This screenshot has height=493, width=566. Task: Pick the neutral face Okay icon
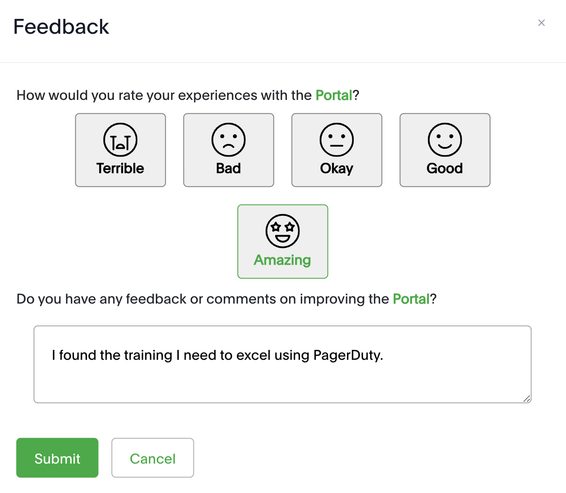tap(337, 140)
